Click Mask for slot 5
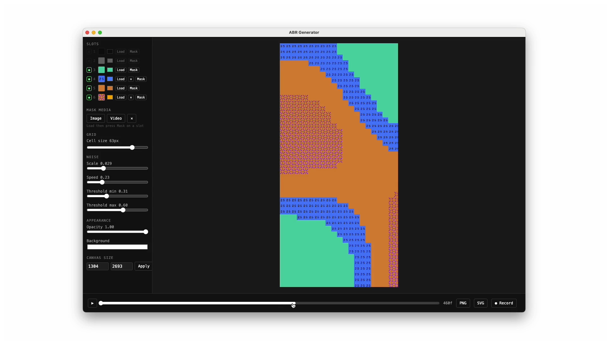Viewport: 607px width, 341px height. pos(134,88)
